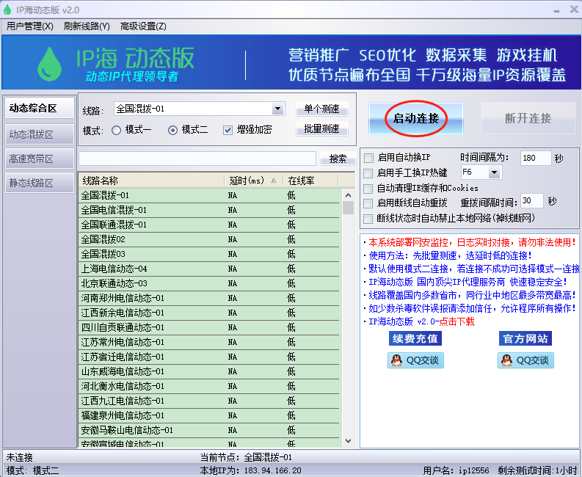Open 用户管理 menu
582x477 pixels.
(x=30, y=26)
